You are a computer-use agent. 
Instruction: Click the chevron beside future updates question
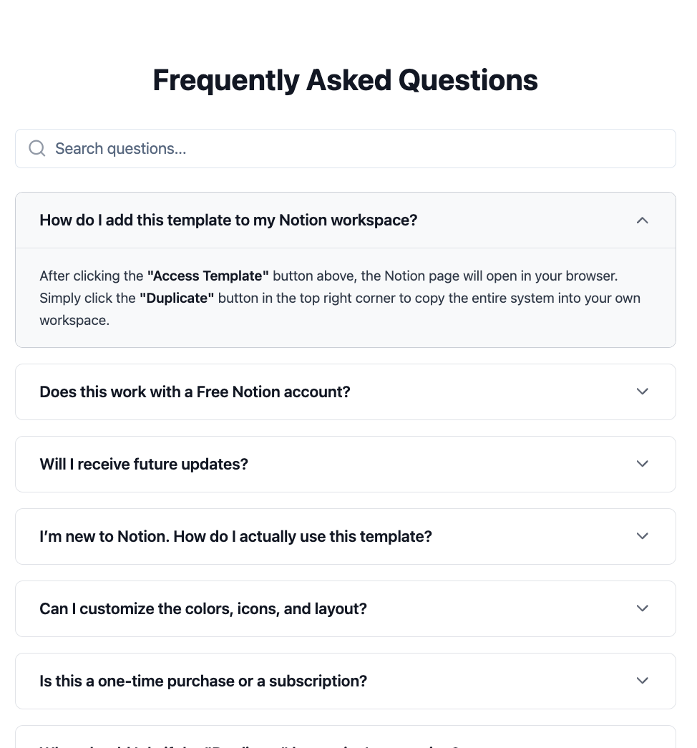click(x=642, y=464)
